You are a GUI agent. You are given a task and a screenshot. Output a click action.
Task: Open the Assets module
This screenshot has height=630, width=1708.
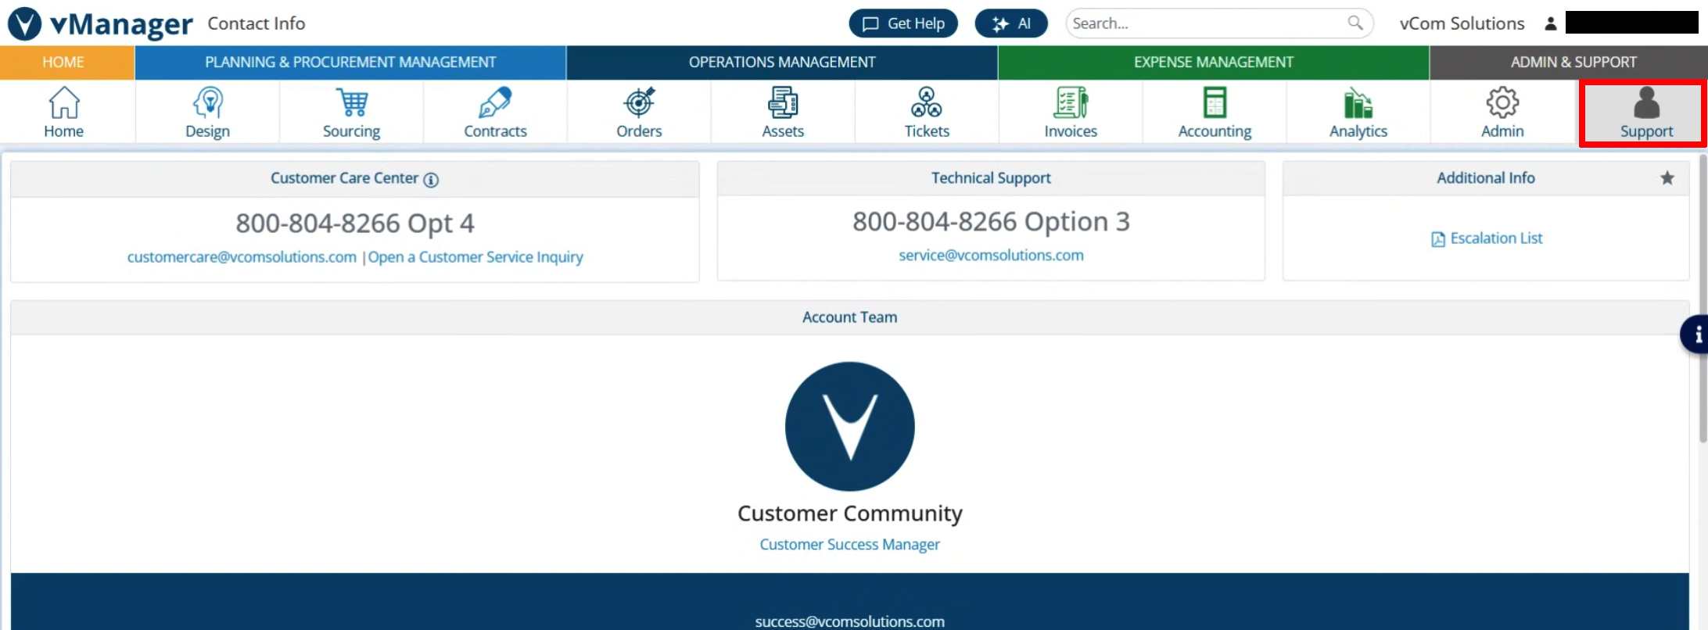pos(783,112)
